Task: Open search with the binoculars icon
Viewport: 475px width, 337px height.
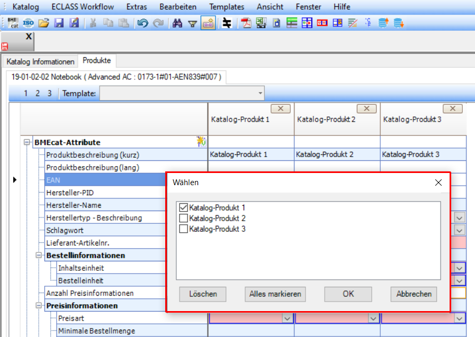Action: [x=178, y=23]
